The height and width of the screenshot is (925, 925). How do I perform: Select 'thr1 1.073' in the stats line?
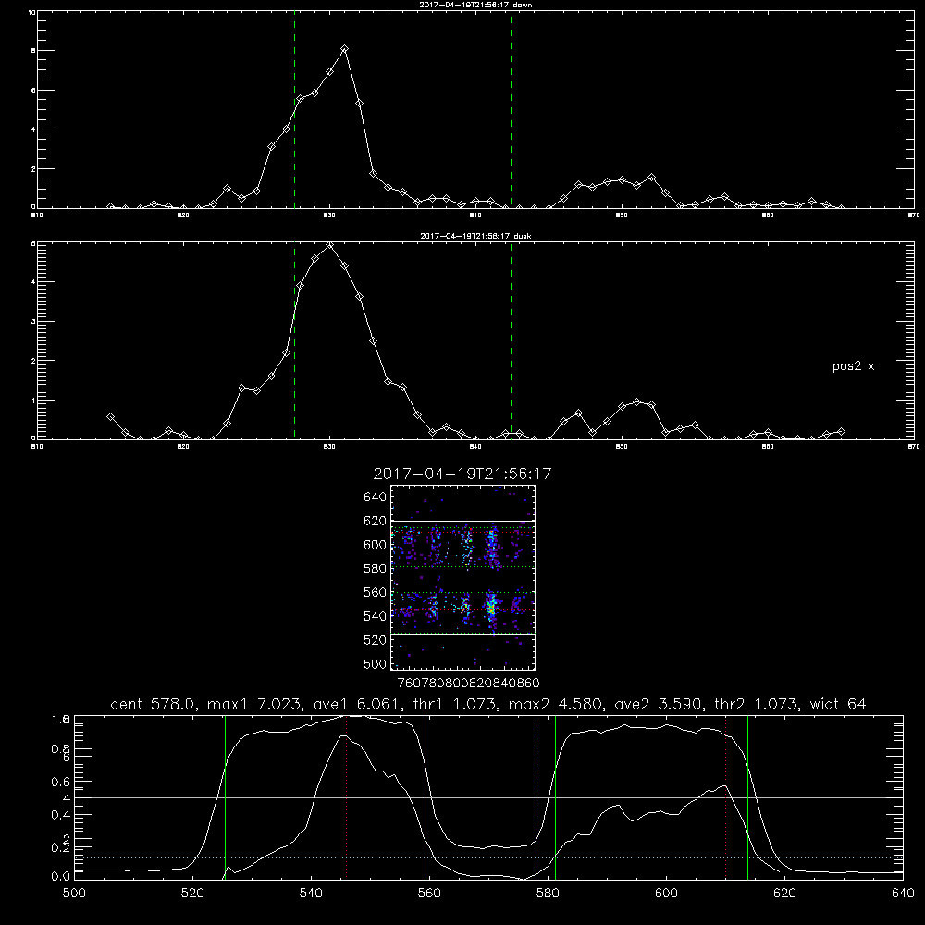454,704
